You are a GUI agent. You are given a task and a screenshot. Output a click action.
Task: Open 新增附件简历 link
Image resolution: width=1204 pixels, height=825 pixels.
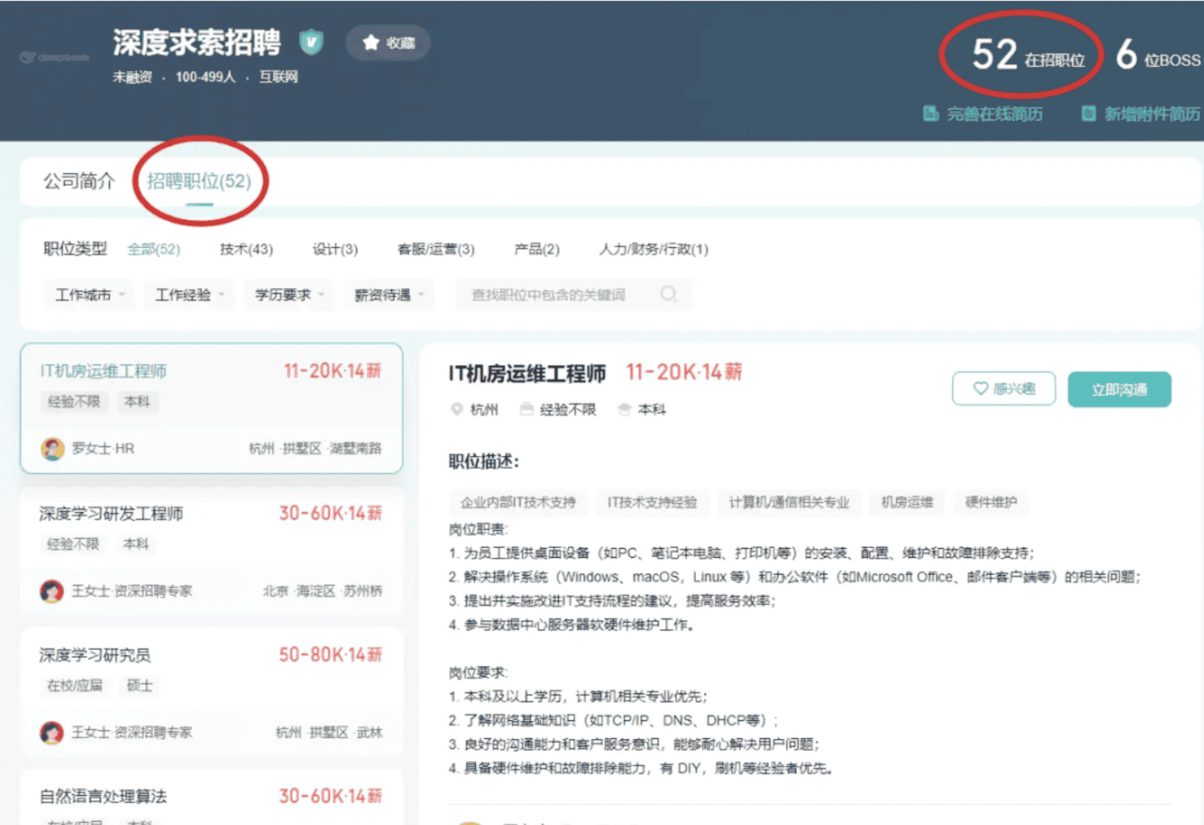point(1152,114)
